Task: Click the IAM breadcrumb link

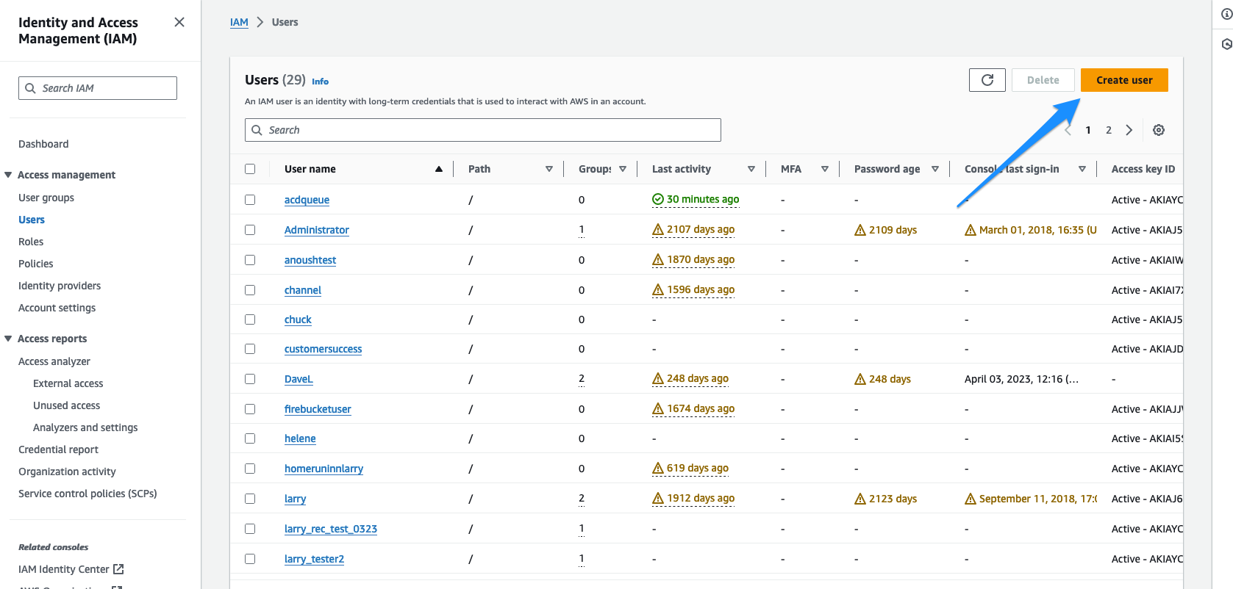Action: pyautogui.click(x=239, y=22)
